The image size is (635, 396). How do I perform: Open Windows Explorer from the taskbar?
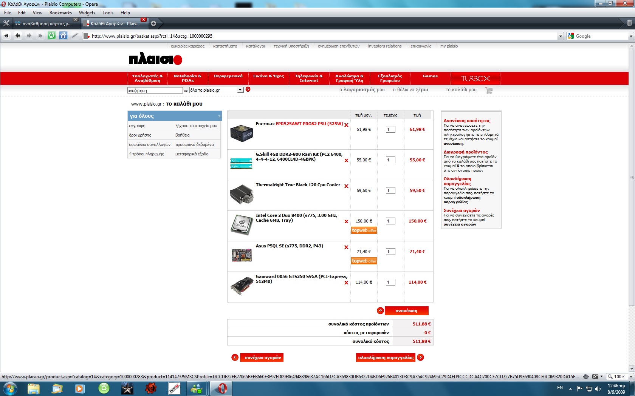click(x=34, y=388)
